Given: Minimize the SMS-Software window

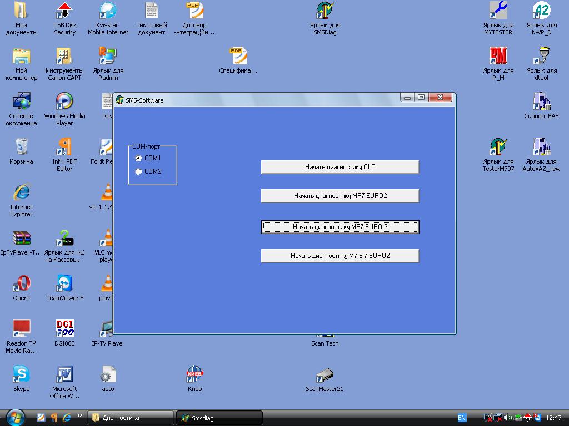Looking at the screenshot, I should click(x=407, y=97).
